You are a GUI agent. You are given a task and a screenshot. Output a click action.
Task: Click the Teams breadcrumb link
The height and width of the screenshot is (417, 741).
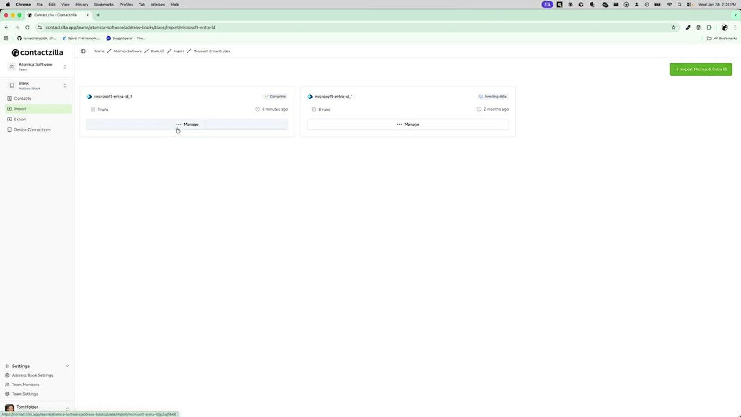[99, 51]
